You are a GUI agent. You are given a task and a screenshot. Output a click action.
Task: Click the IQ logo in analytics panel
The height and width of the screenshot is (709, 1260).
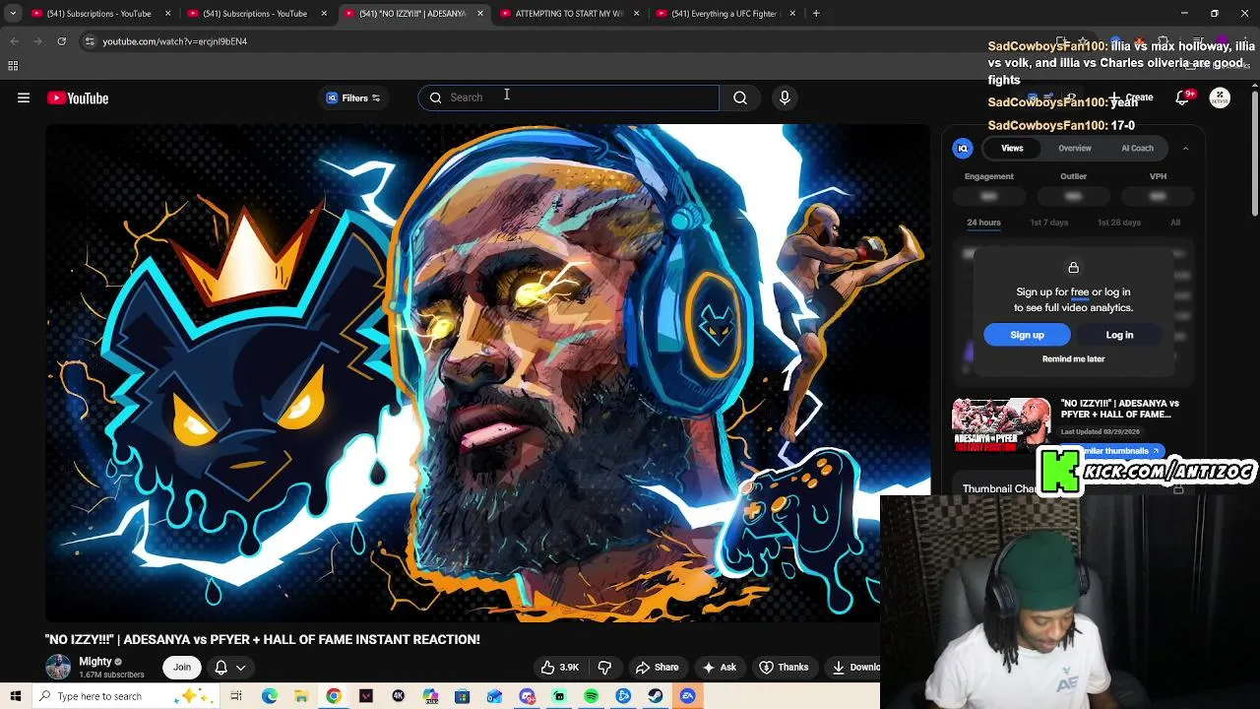[963, 148]
